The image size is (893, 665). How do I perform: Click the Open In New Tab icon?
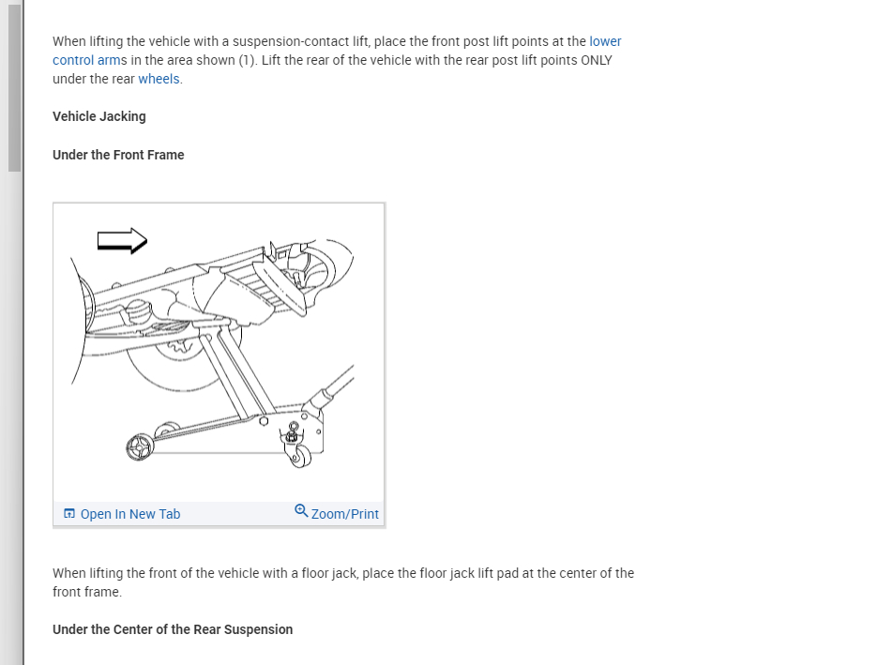(x=68, y=514)
